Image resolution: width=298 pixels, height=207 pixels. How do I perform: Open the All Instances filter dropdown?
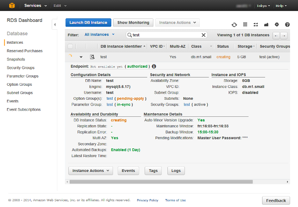99,35
